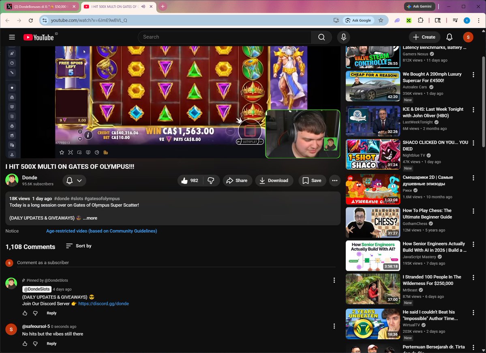Start voice search with microphone icon
This screenshot has height=353, width=486.
(x=343, y=37)
